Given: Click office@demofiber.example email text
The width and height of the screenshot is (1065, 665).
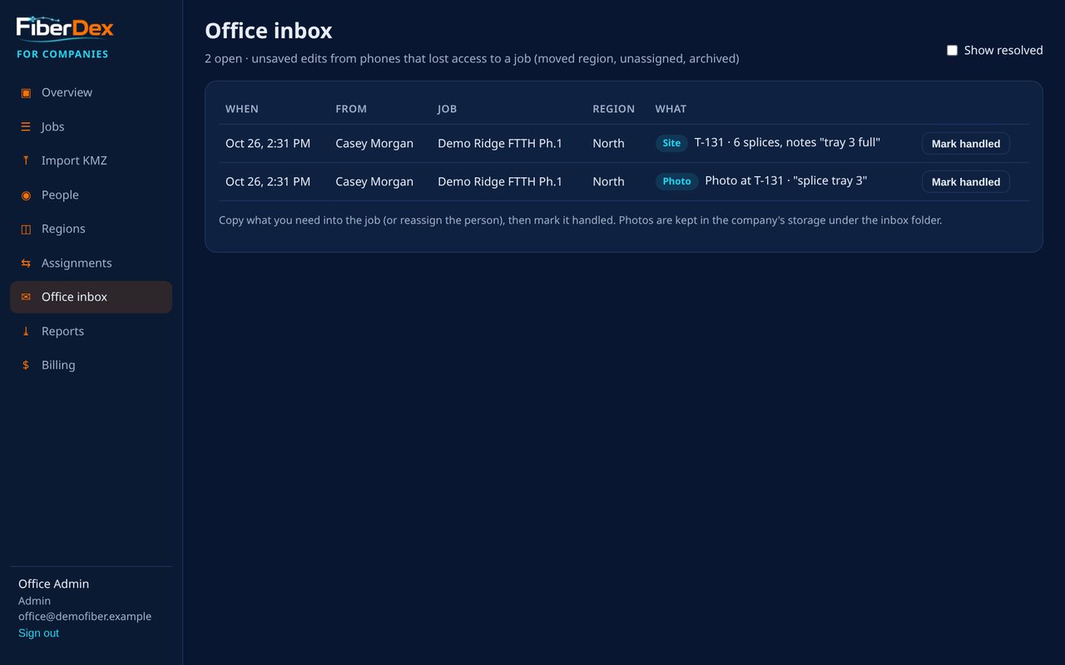Looking at the screenshot, I should coord(85,617).
